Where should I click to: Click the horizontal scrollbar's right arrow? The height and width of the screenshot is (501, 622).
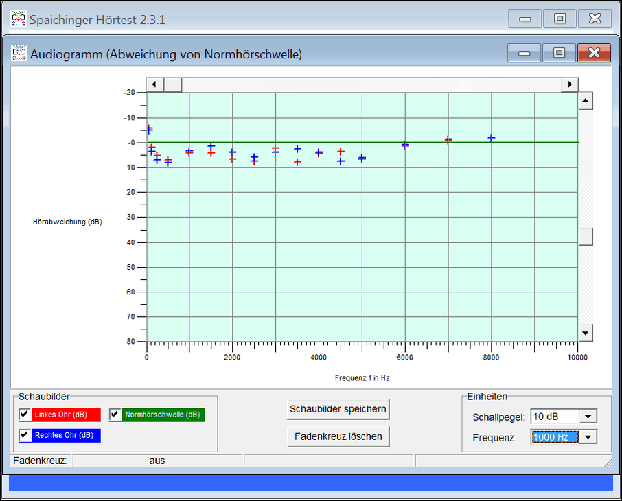tap(569, 84)
